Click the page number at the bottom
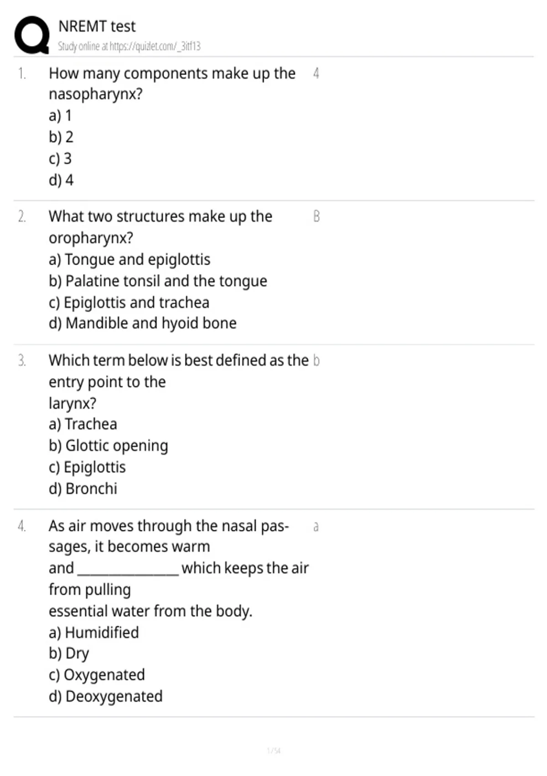The image size is (547, 776). tap(273, 750)
